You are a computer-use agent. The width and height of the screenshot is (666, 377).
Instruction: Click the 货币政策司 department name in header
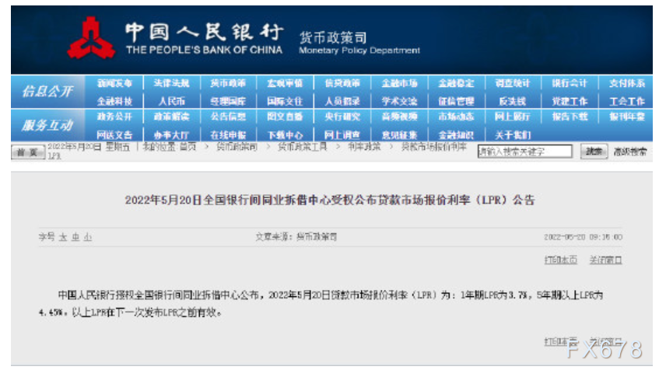point(333,38)
